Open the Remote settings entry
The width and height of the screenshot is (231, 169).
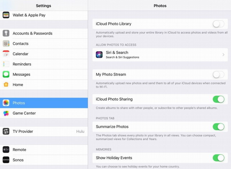coord(44,150)
